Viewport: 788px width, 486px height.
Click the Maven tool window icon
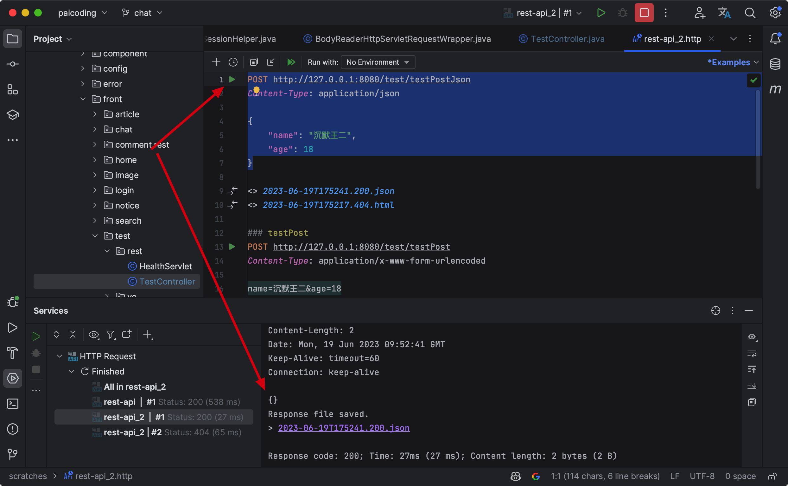775,89
